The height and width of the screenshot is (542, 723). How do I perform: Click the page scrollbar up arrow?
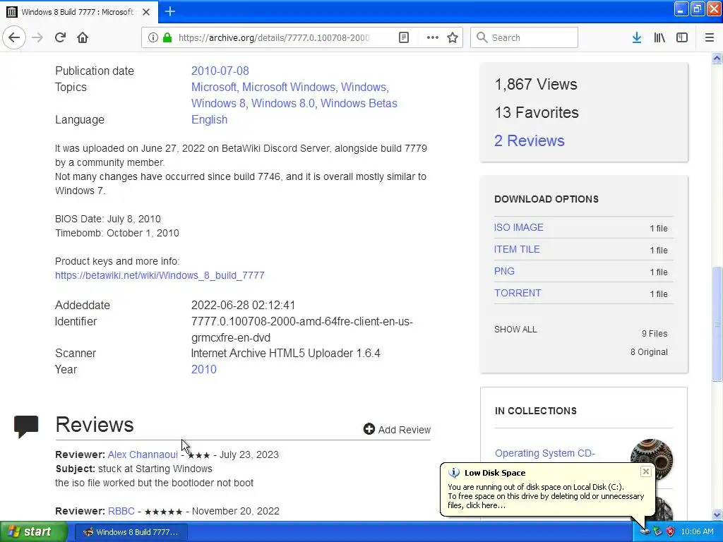717,58
